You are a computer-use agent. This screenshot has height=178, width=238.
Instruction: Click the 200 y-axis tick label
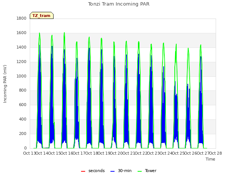coord(23,133)
